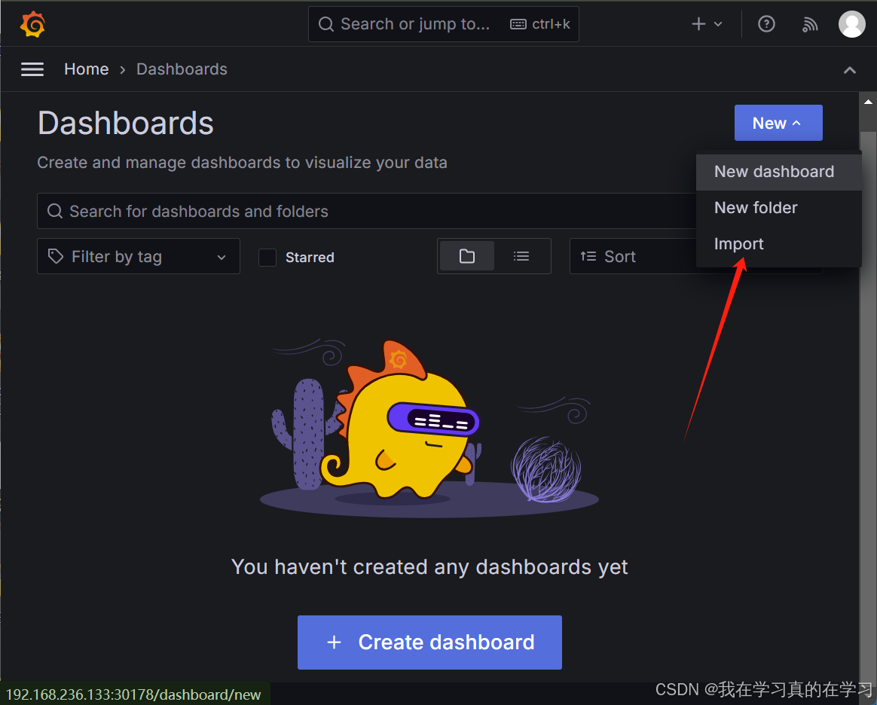This screenshot has width=877, height=705.
Task: Open the news feed RSS icon
Action: (809, 24)
